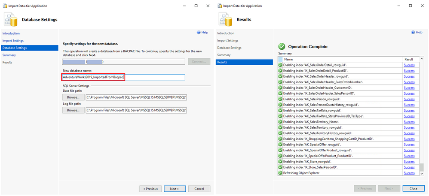This screenshot has width=429, height=196.
Task: Click success icon for 'Refreshing Object Explorer' row
Action: [x=280, y=173]
